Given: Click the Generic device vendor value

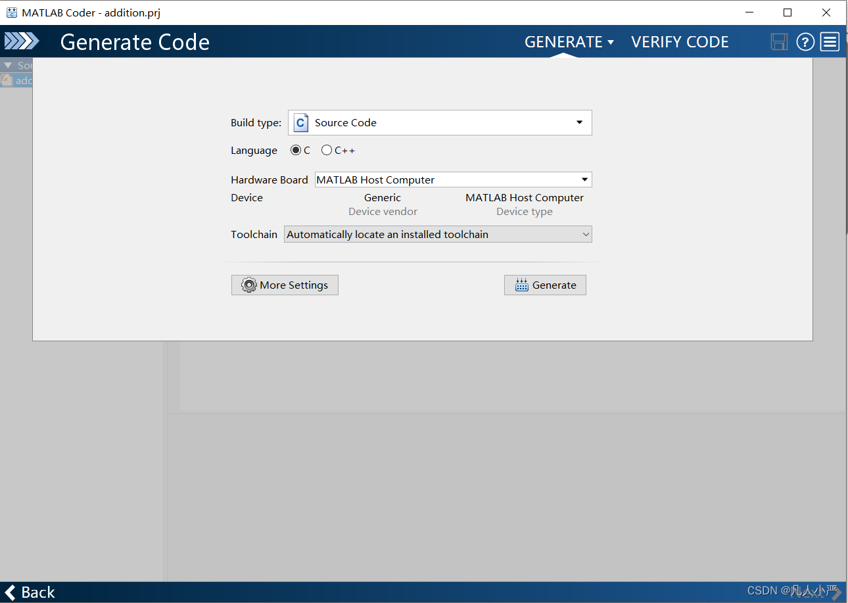Looking at the screenshot, I should (x=383, y=197).
